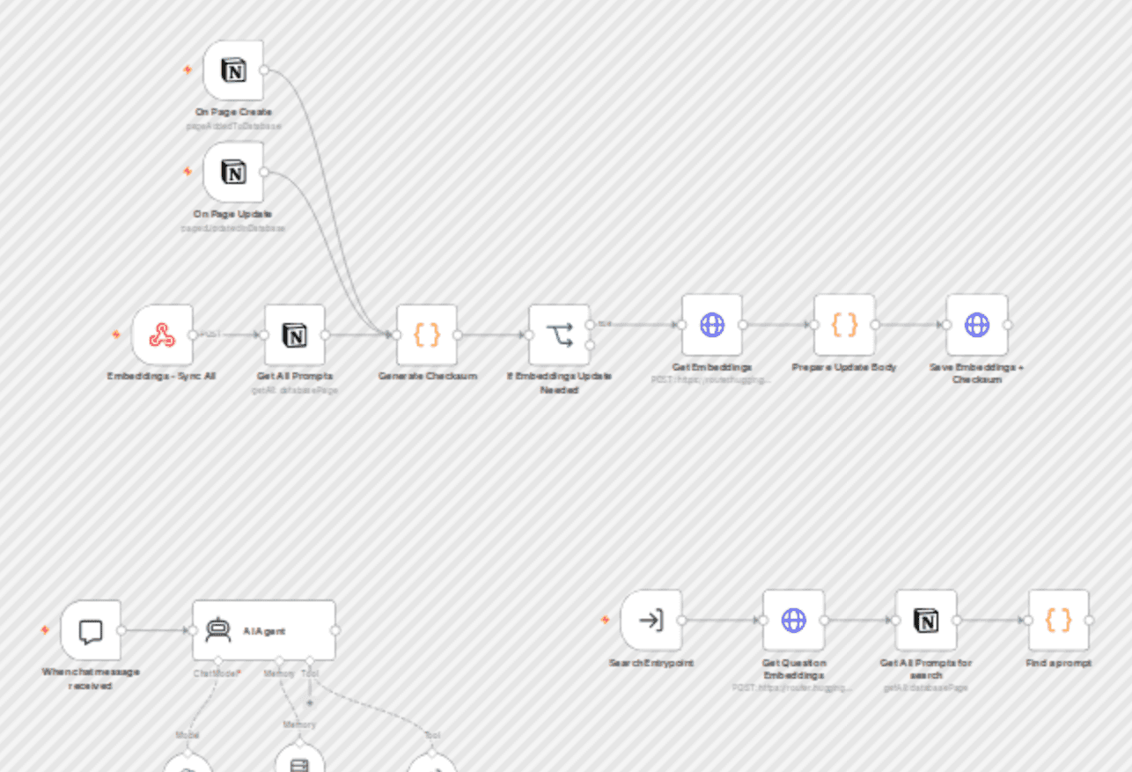Click the output handle of On Page Update
Image resolution: width=1132 pixels, height=772 pixels.
pyautogui.click(x=263, y=173)
